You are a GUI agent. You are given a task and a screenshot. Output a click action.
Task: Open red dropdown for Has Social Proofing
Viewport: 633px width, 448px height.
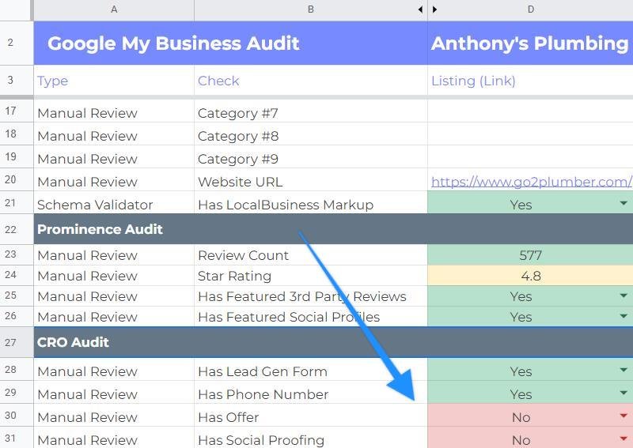(x=624, y=439)
